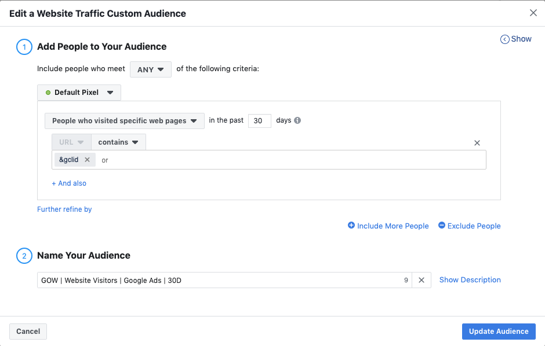This screenshot has height=346, width=545.
Task: Open Further refine by options
Action: point(64,209)
